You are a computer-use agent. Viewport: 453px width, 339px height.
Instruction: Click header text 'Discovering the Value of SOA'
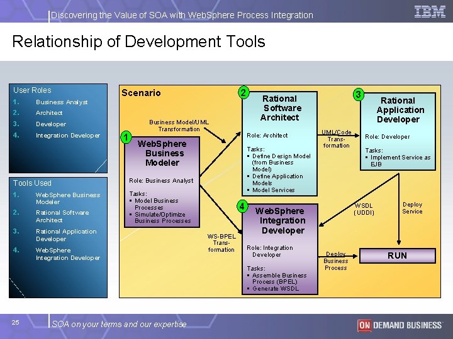[x=109, y=15]
